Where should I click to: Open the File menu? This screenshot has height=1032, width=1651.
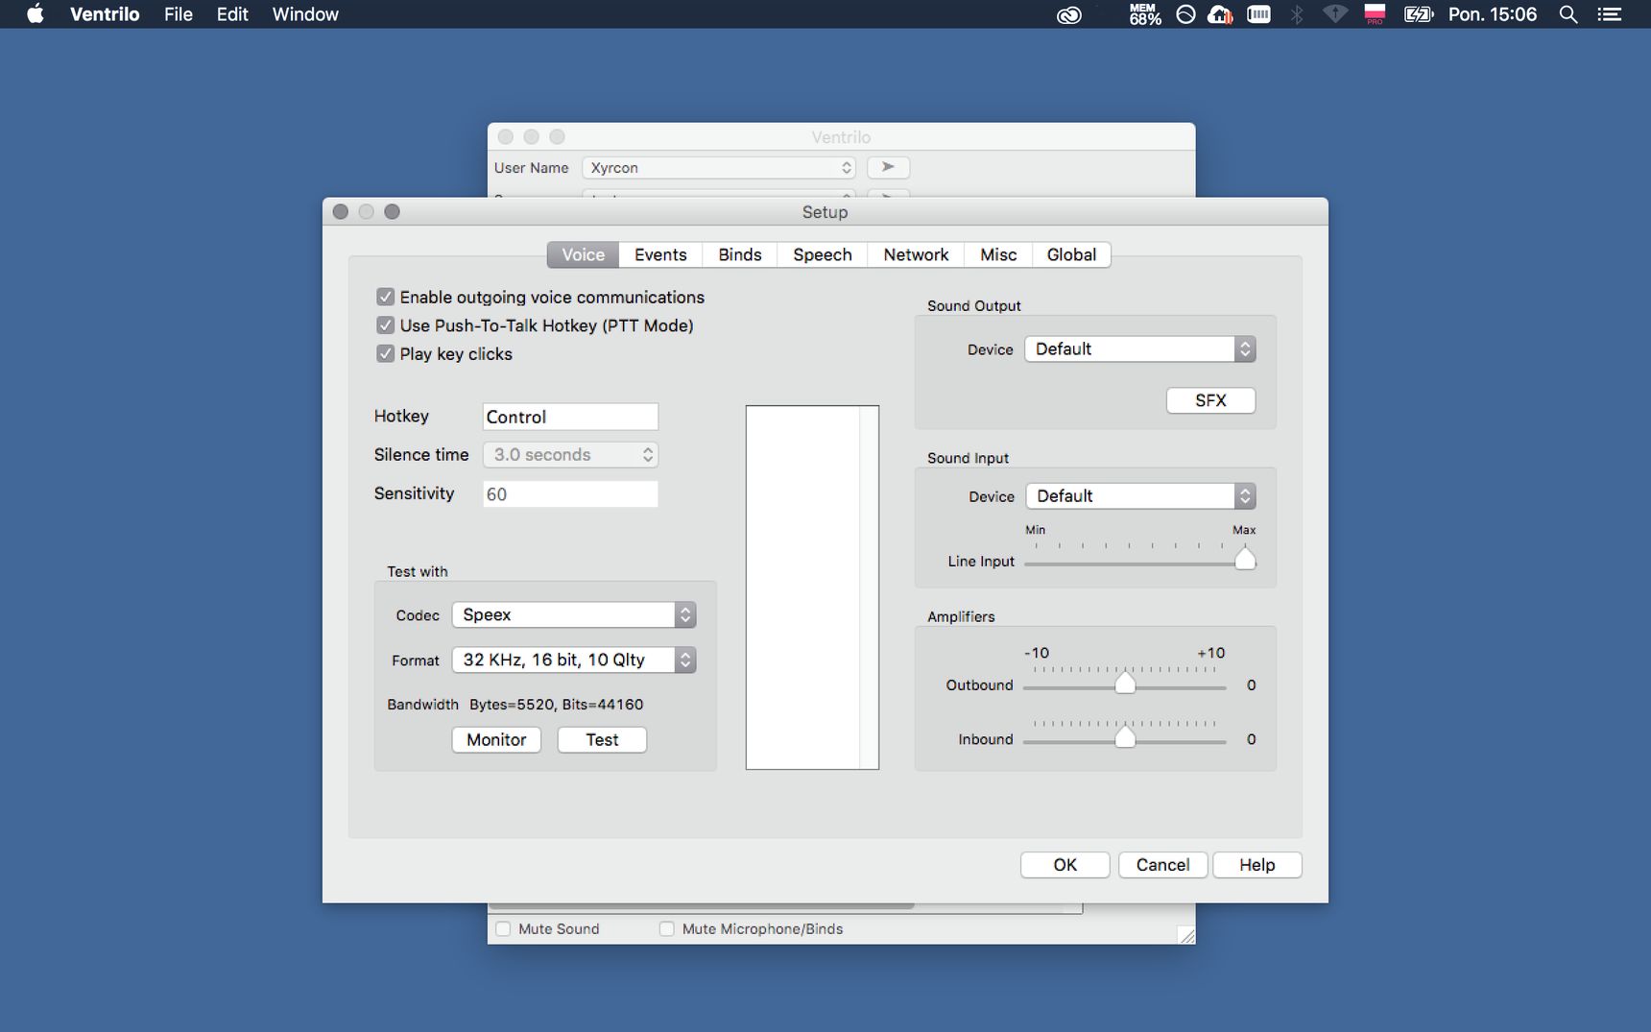(x=178, y=14)
